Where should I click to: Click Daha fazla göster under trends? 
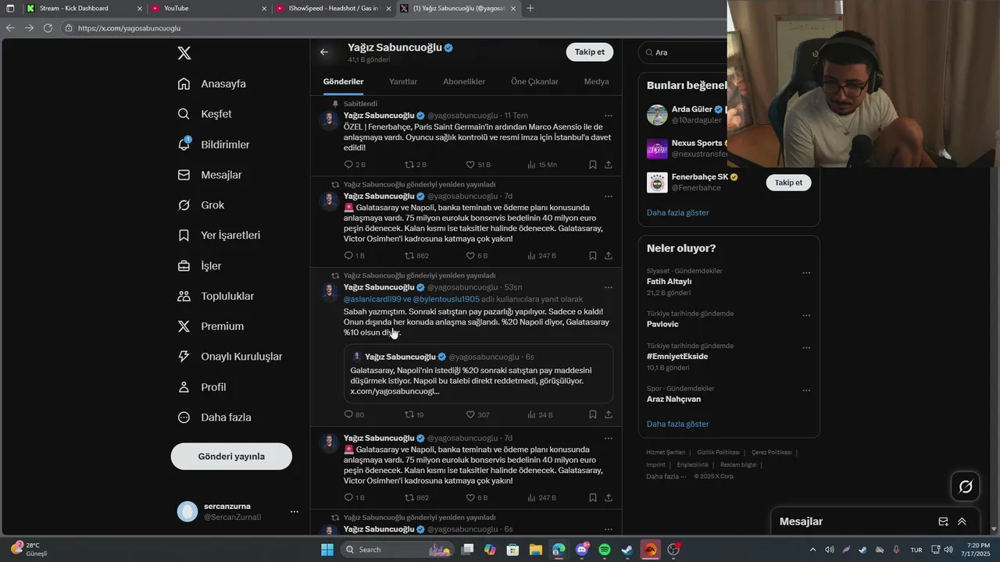coord(677,424)
